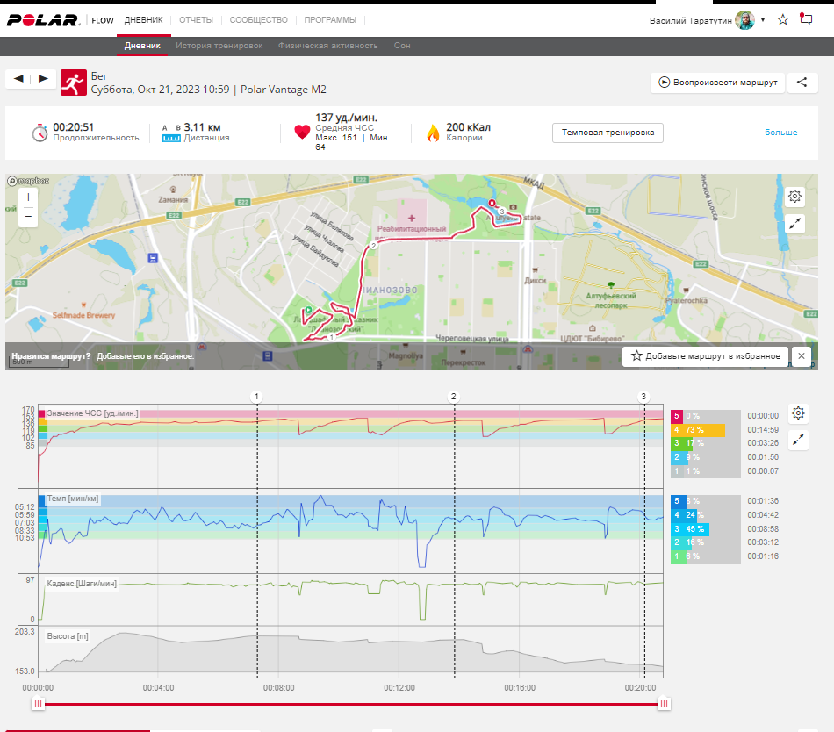This screenshot has height=732, width=834.
Task: Click Значение ЧСС chart label
Action: click(x=92, y=413)
